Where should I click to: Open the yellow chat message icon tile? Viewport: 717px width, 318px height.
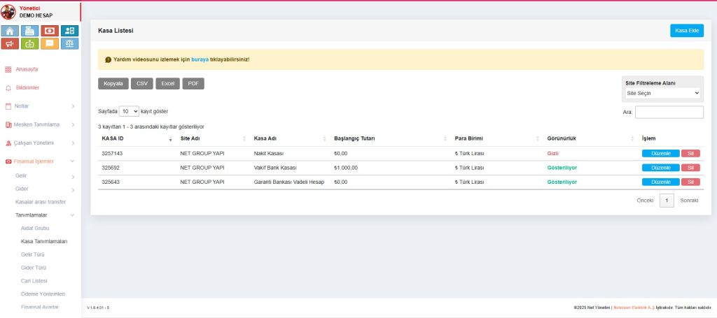[x=50, y=44]
